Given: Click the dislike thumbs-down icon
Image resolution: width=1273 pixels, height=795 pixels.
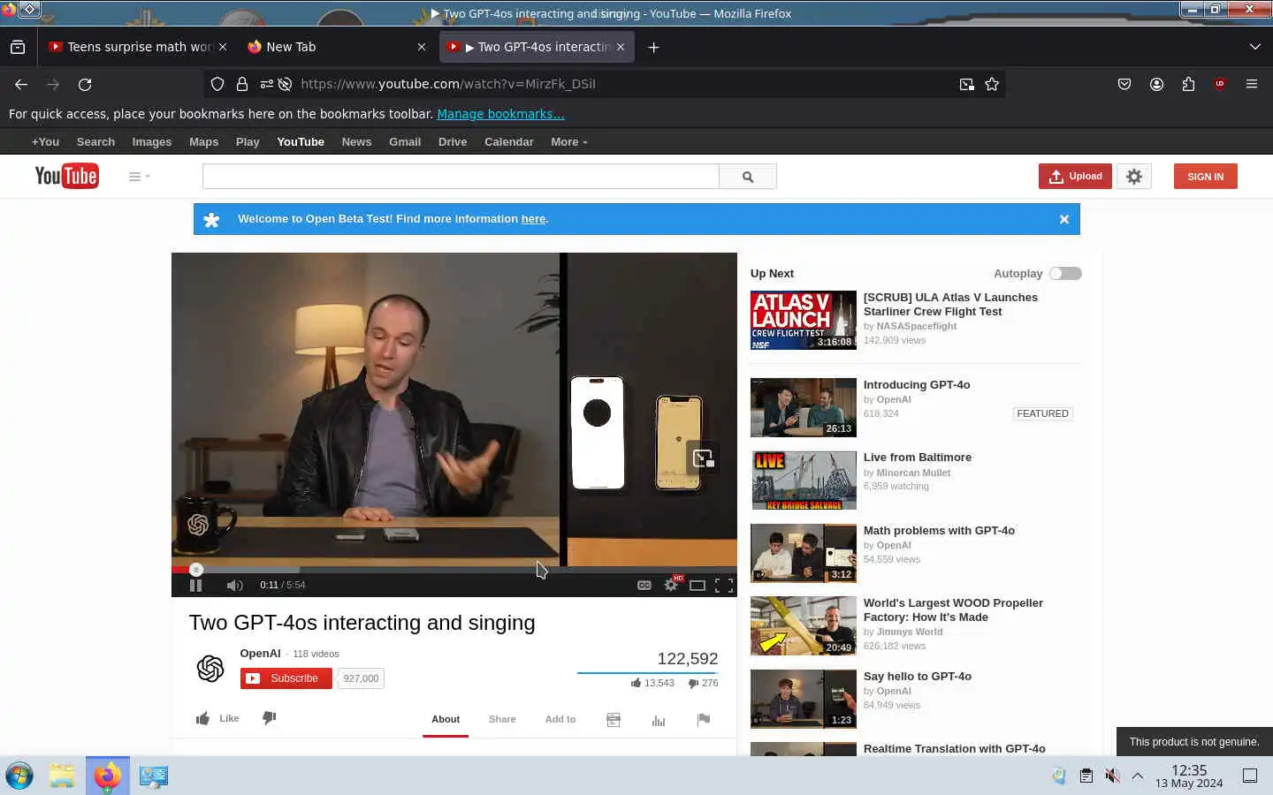Looking at the screenshot, I should click(x=270, y=718).
